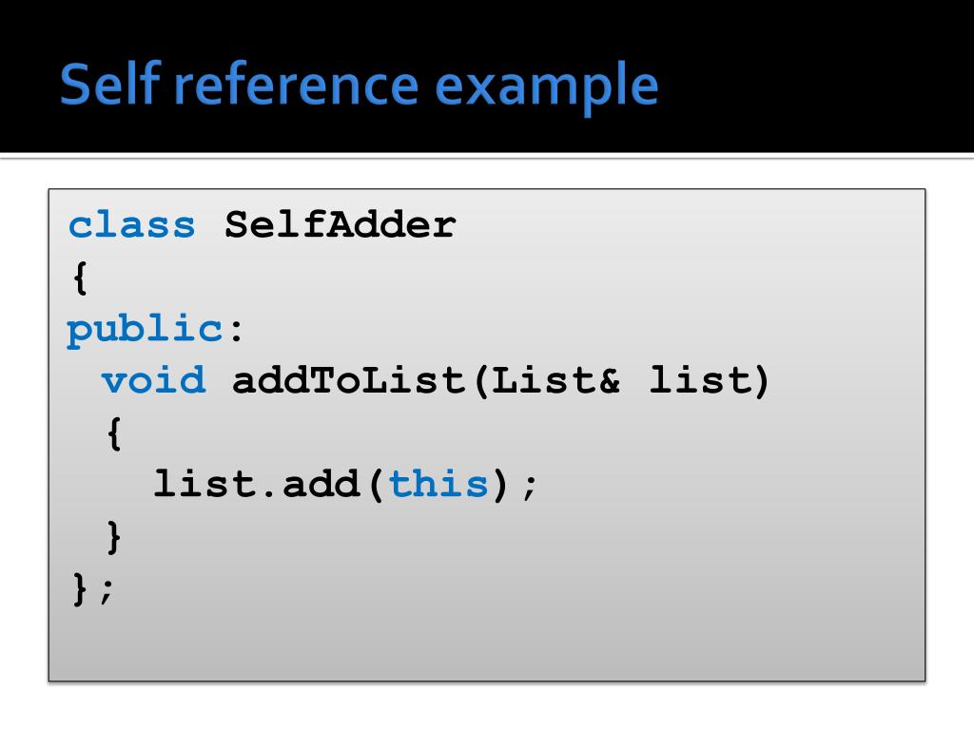This screenshot has height=730, width=974.
Task: Click the opening brace after class SelfAdder
Action: [80, 278]
